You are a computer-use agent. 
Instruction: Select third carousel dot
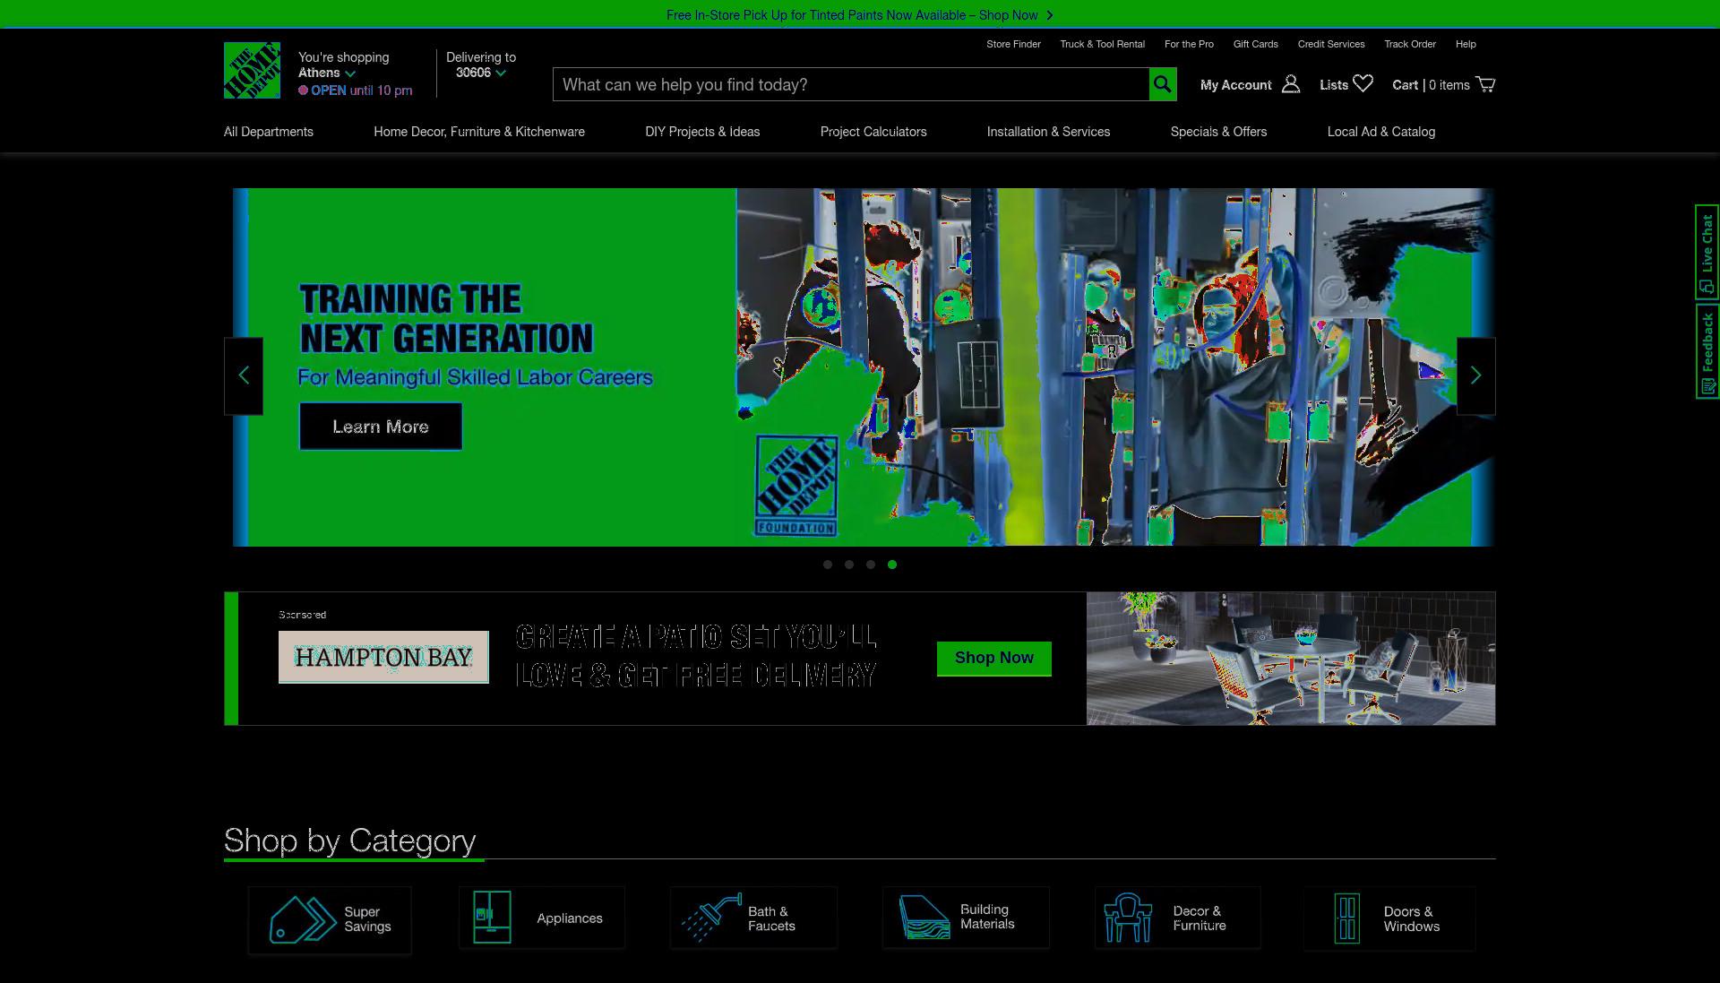click(x=871, y=565)
